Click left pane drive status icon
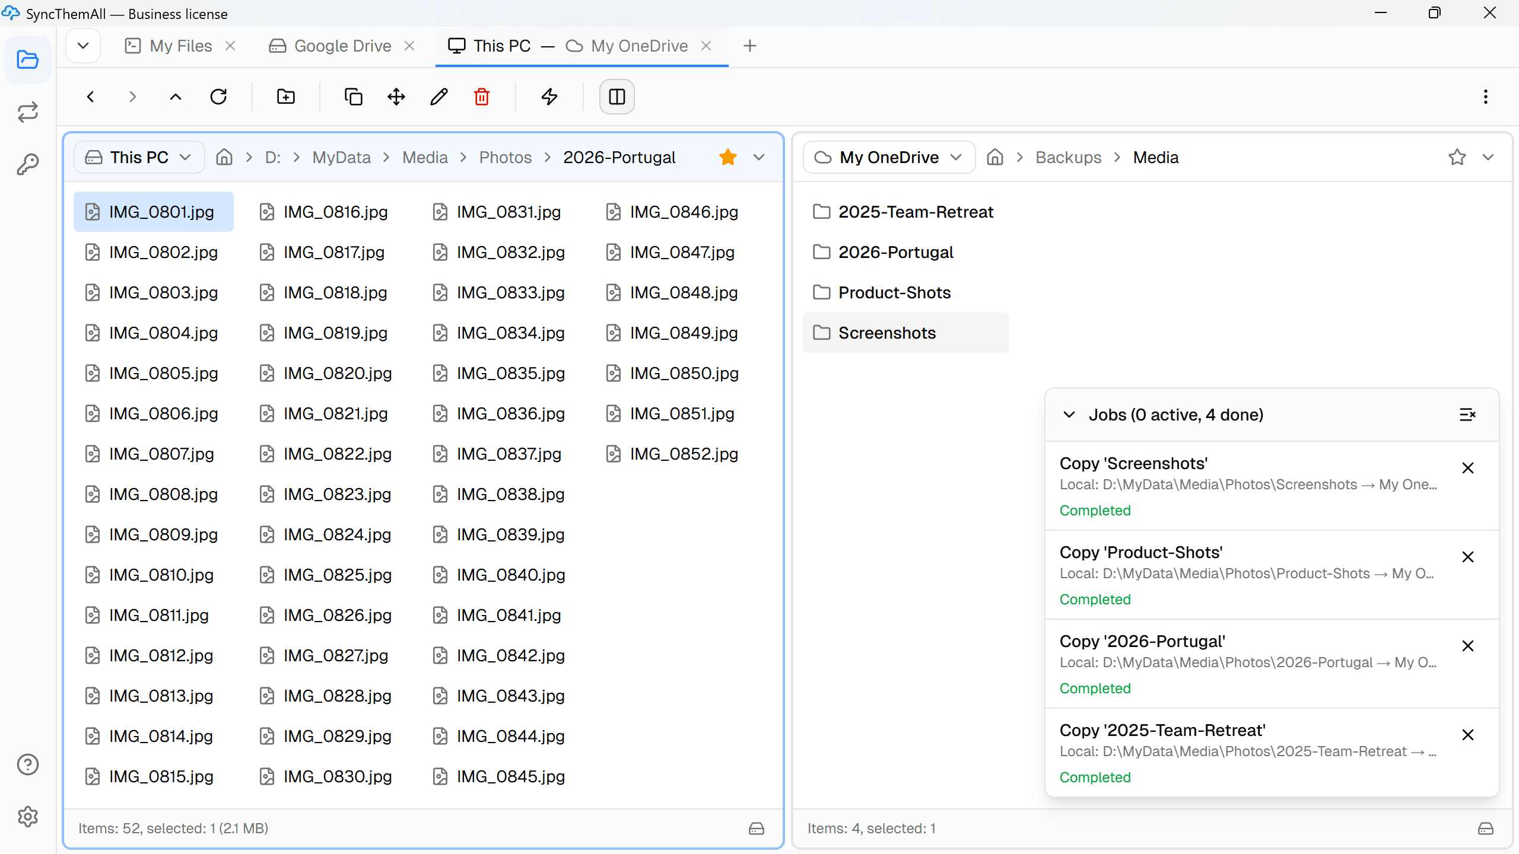 tap(757, 828)
